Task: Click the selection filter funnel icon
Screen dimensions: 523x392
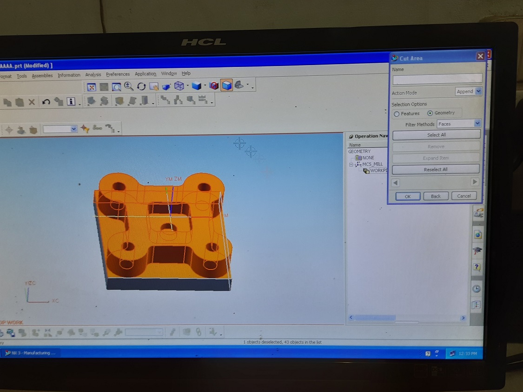Action: [x=85, y=128]
